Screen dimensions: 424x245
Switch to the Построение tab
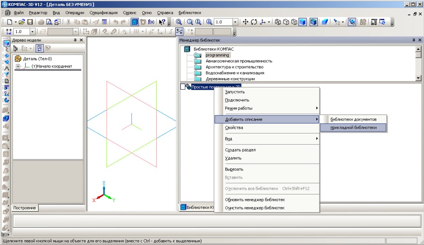tap(24, 208)
